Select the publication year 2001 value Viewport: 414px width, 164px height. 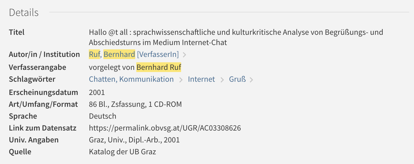[97, 93]
